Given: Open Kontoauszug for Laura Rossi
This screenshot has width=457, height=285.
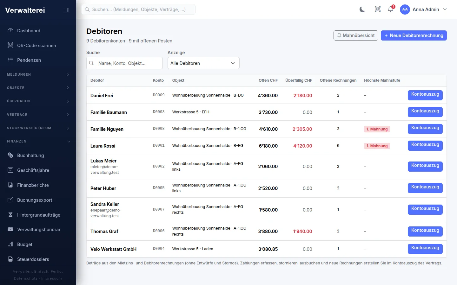Looking at the screenshot, I should point(425,145).
